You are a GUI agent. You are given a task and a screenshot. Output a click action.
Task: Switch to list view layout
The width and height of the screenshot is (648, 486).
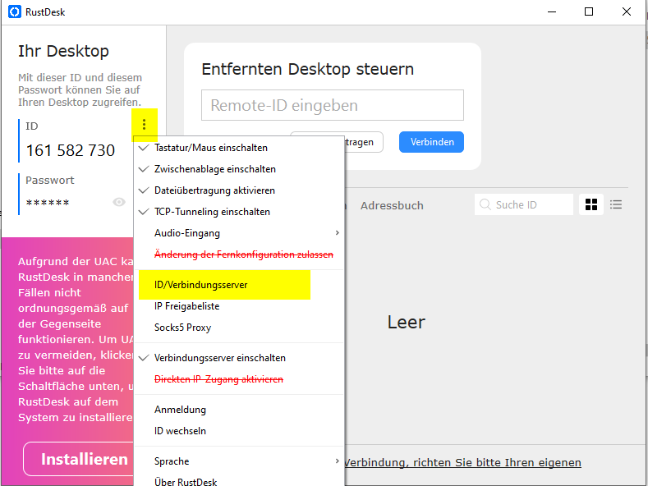[x=616, y=204]
